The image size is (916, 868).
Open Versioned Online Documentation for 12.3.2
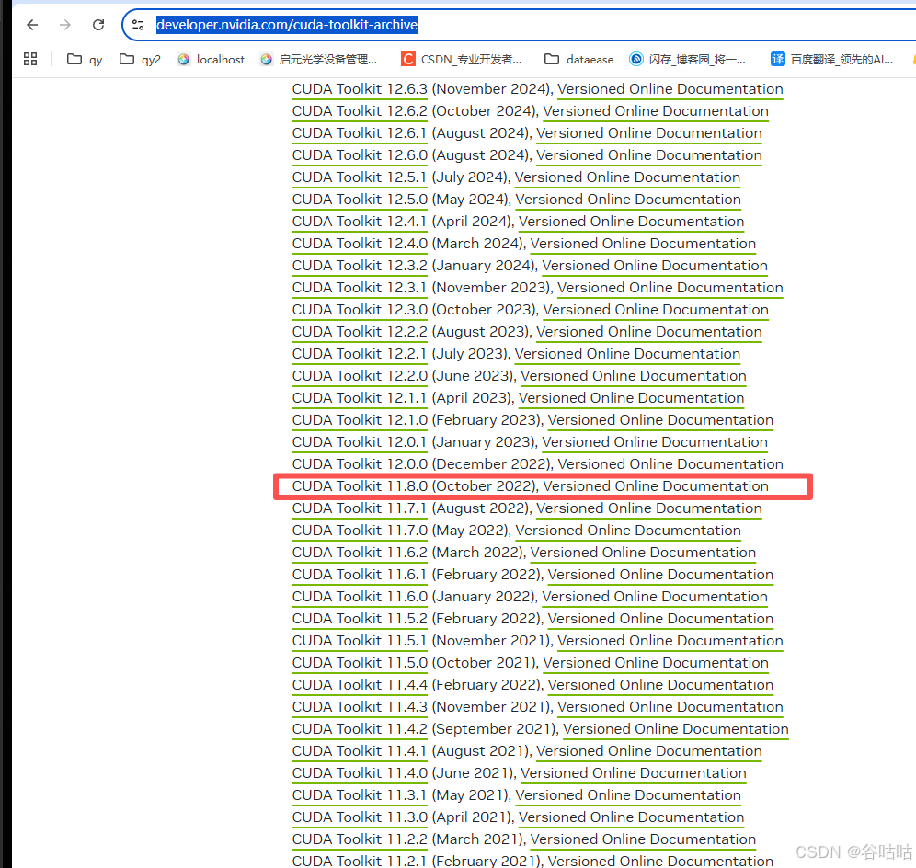tap(655, 266)
